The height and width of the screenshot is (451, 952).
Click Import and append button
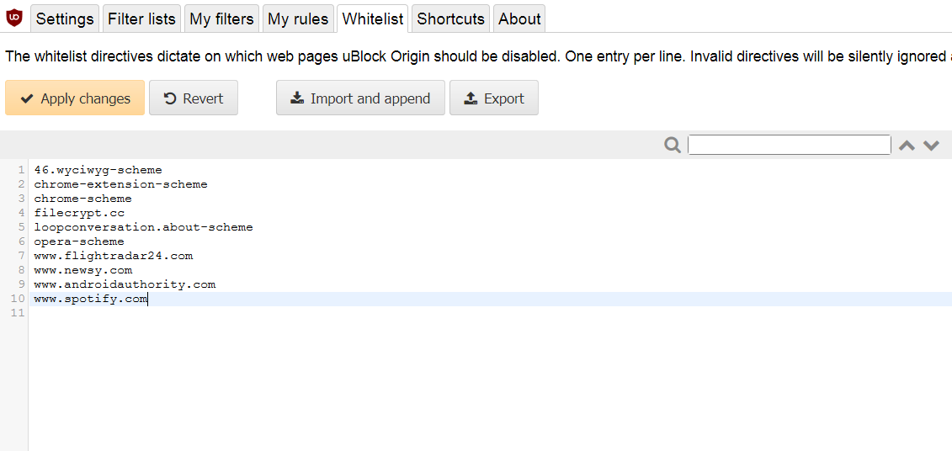360,98
